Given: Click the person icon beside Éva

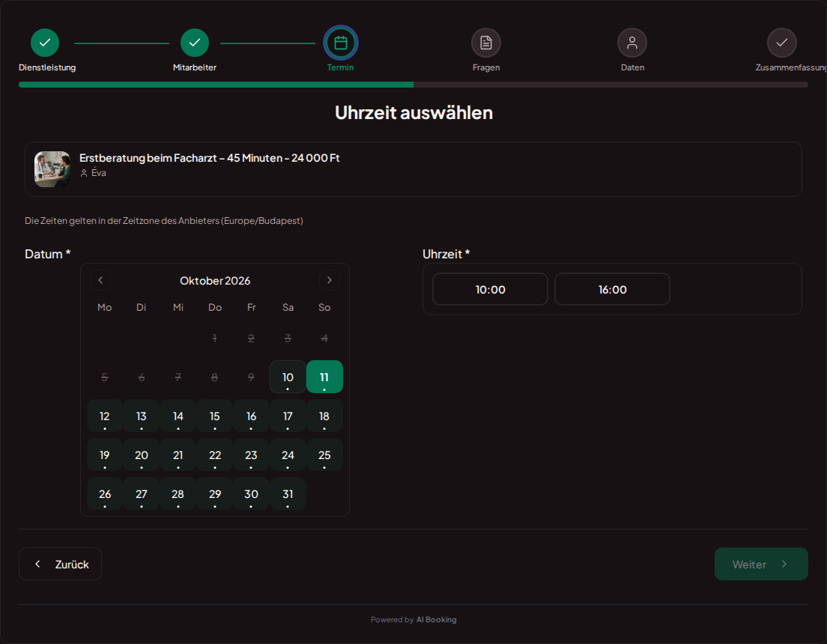Looking at the screenshot, I should pos(84,173).
